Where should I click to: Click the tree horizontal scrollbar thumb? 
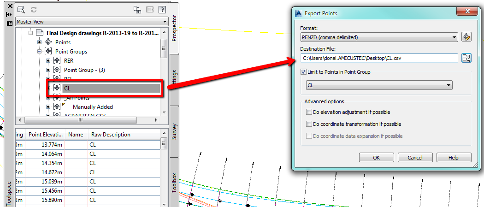point(80,120)
